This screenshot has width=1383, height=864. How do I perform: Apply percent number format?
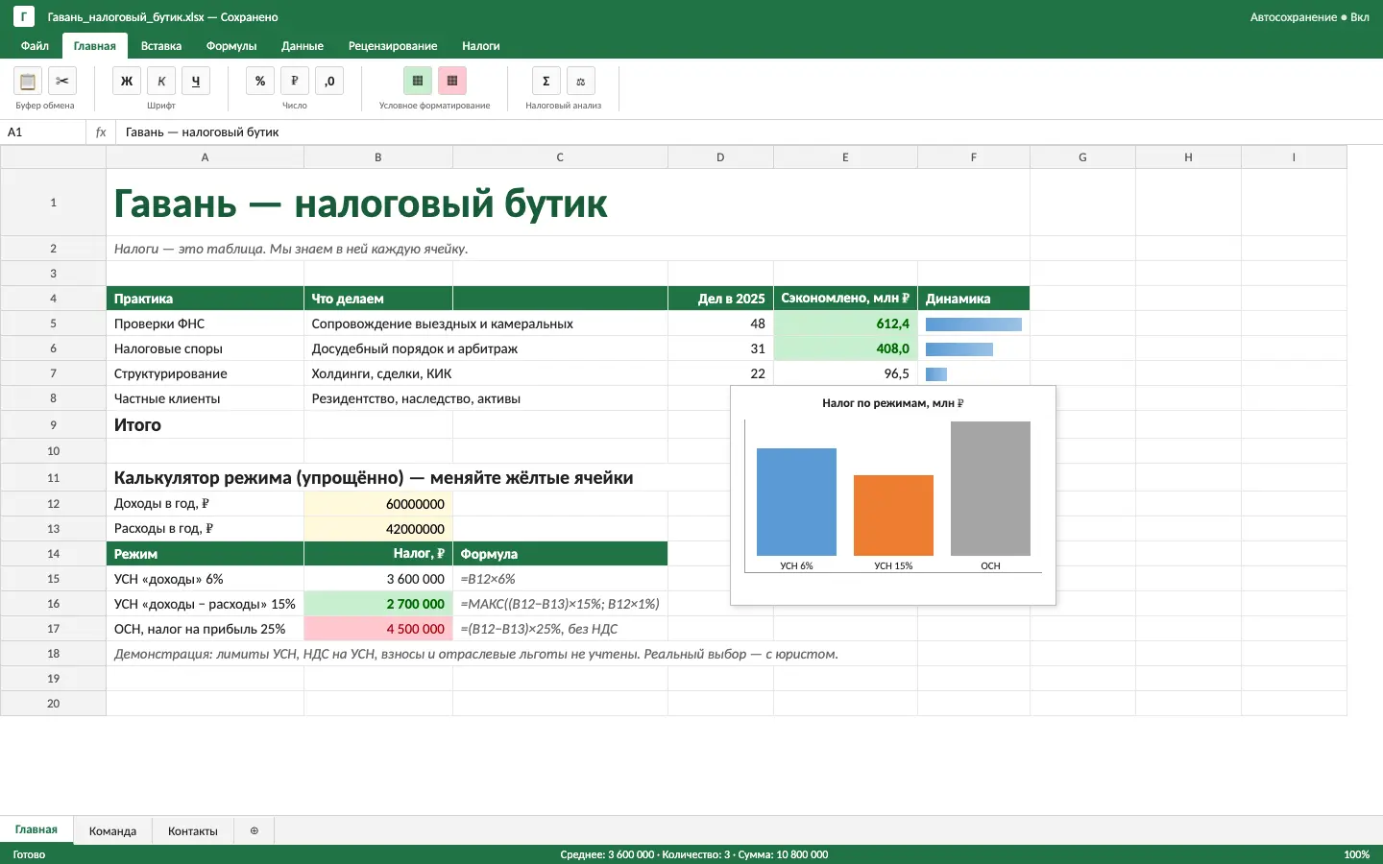click(x=260, y=82)
